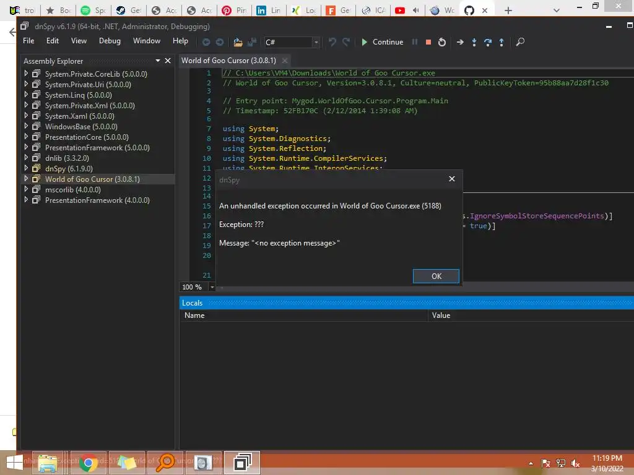The height and width of the screenshot is (475, 634).
Task: Select PresentationCore (5.0.0.0) assembly
Action: 87,137
